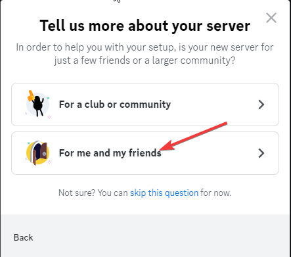
Task: Expand the me and my friends chevron
Action: tap(261, 153)
